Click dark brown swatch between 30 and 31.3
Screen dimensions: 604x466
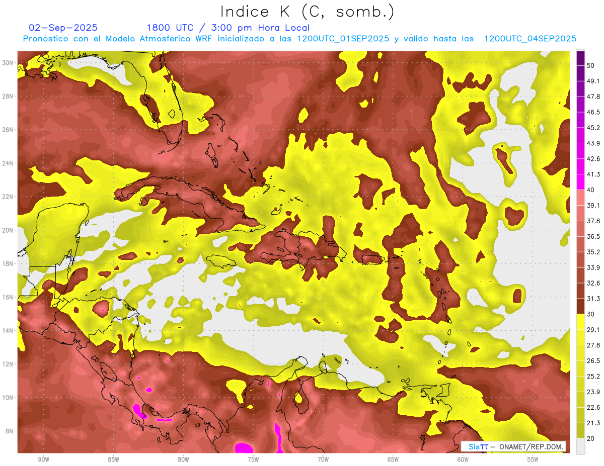[580, 306]
